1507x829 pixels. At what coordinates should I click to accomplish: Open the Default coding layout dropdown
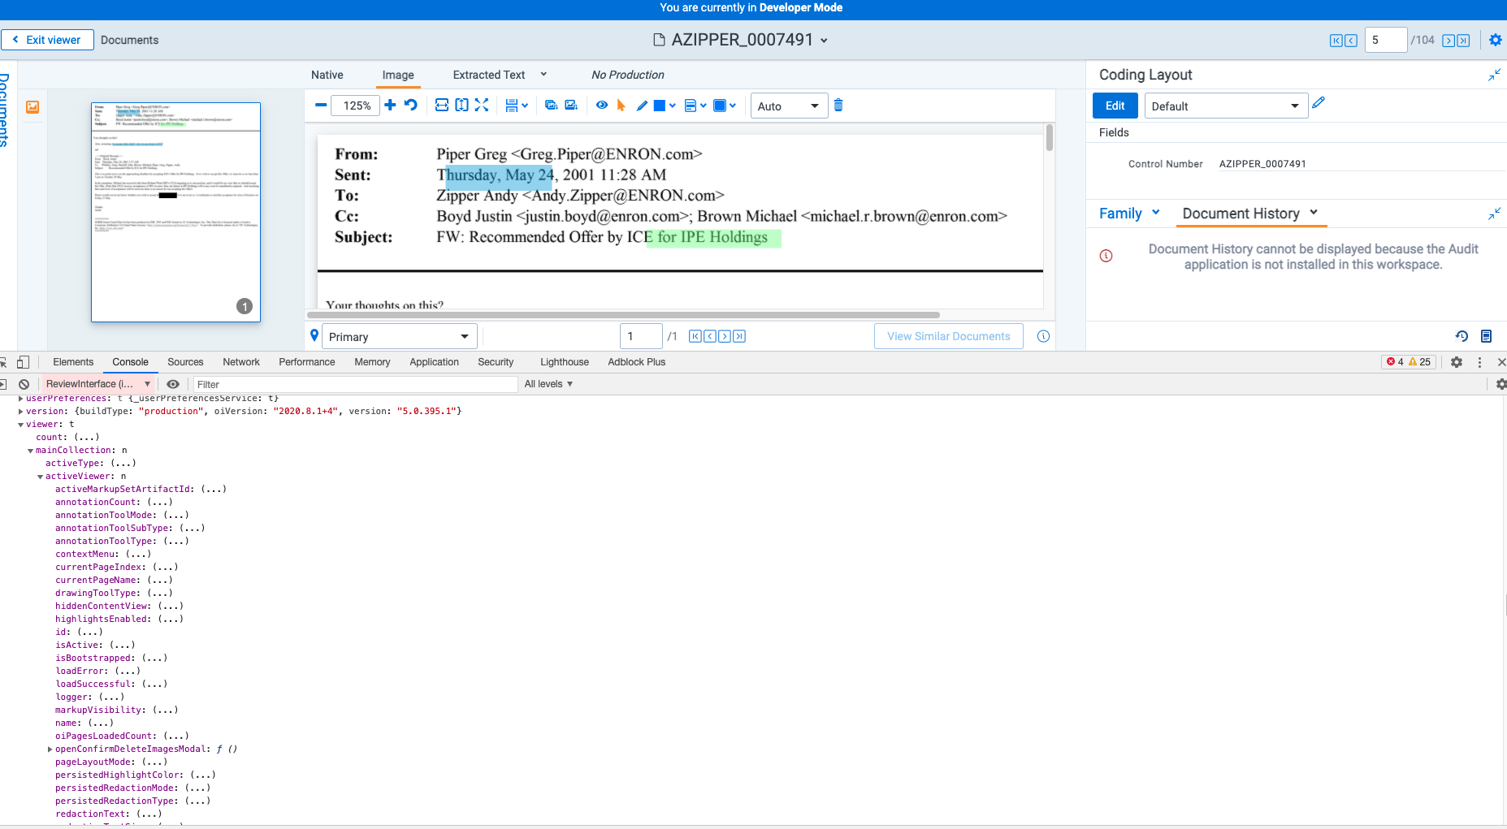1226,106
